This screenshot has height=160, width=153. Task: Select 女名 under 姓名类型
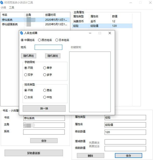click(x=29, y=97)
